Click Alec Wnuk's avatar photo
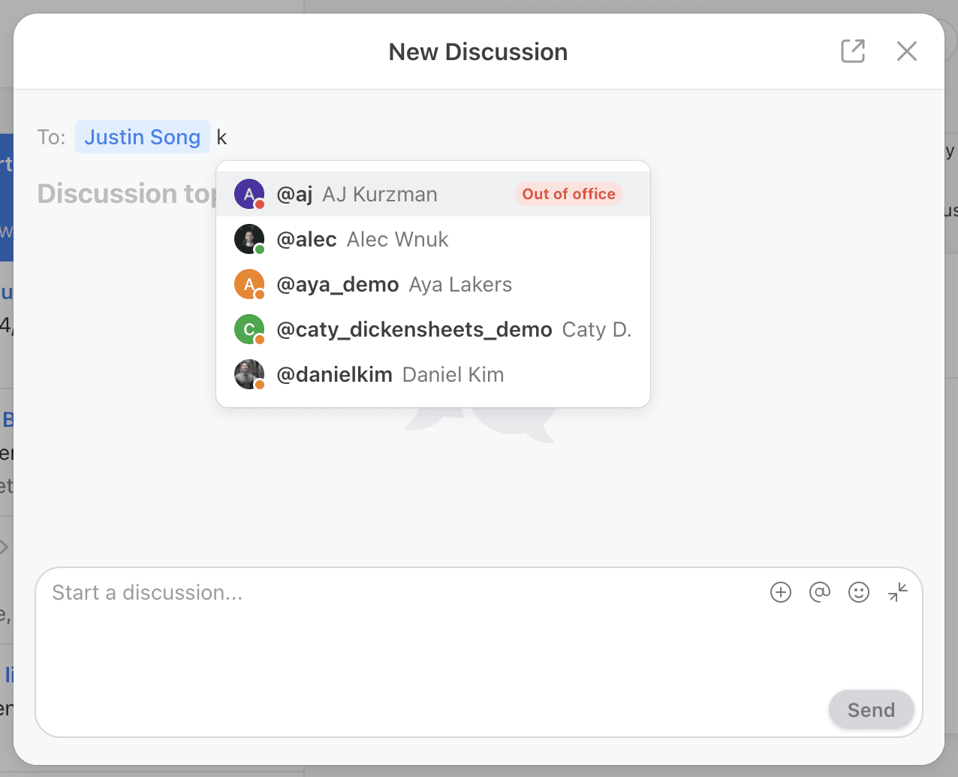This screenshot has height=777, width=958. [249, 239]
